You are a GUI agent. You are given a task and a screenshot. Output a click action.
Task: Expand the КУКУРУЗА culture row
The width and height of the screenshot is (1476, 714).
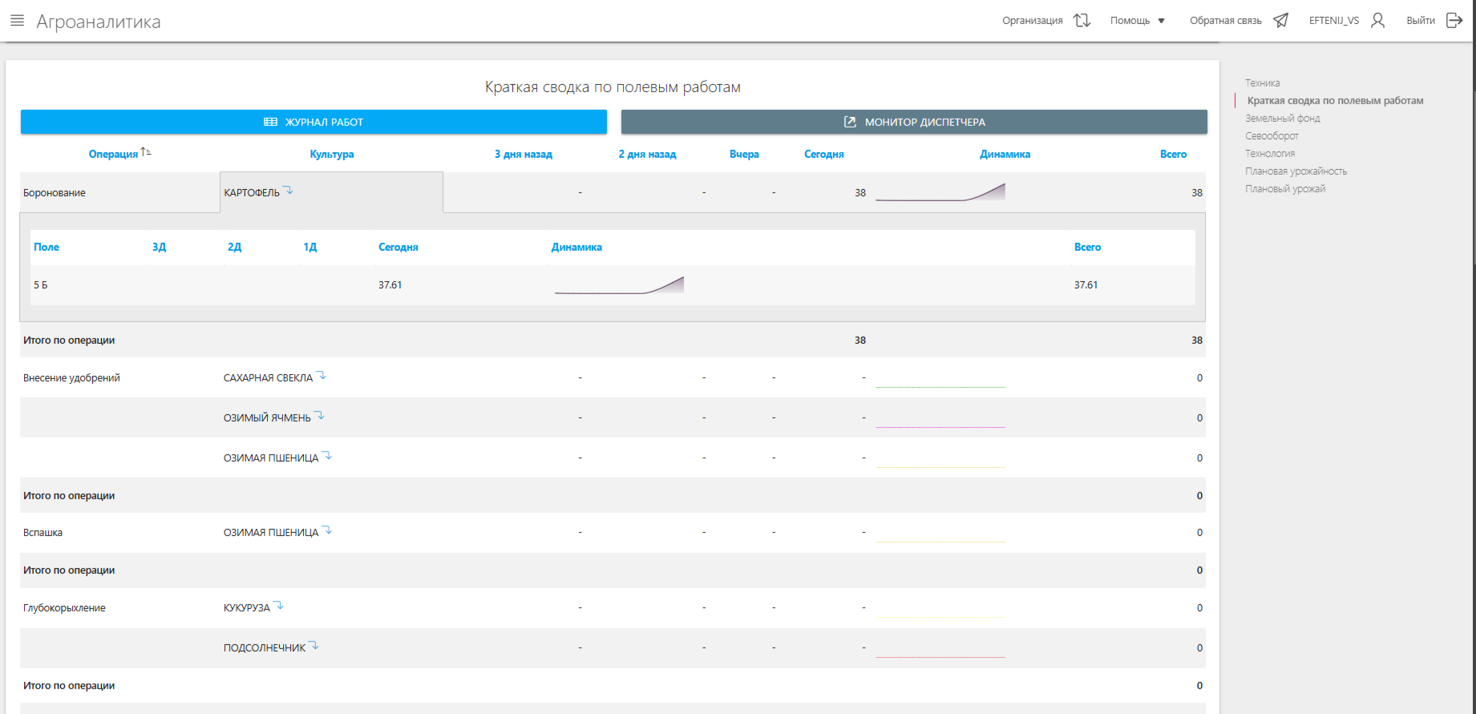click(x=278, y=606)
